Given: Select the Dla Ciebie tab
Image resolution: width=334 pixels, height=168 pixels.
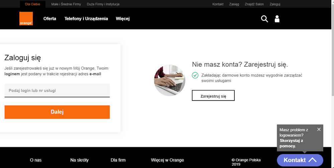Looking at the screenshot, I should click(32, 4).
